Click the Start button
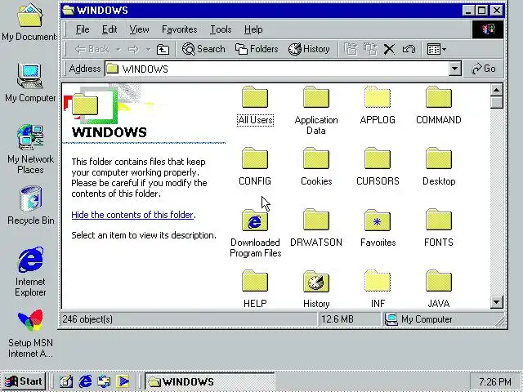 (24, 381)
